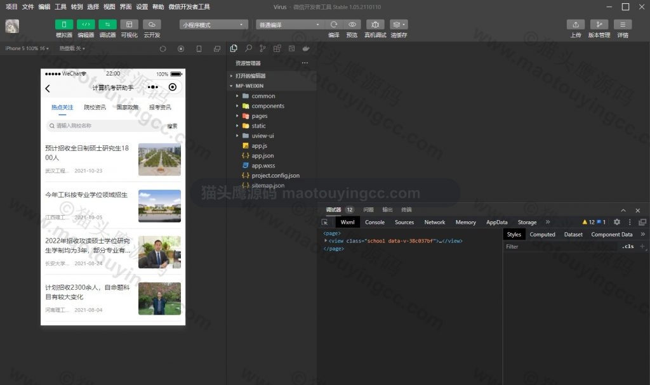This screenshot has height=385, width=650.
Task: Click the element inspect picker icon
Action: (x=324, y=222)
